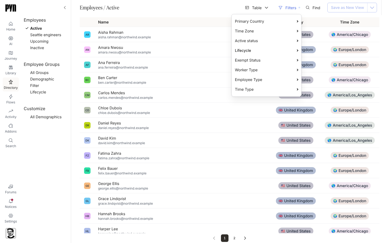Click the Pyn logo
The image size is (388, 243).
click(x=11, y=8)
